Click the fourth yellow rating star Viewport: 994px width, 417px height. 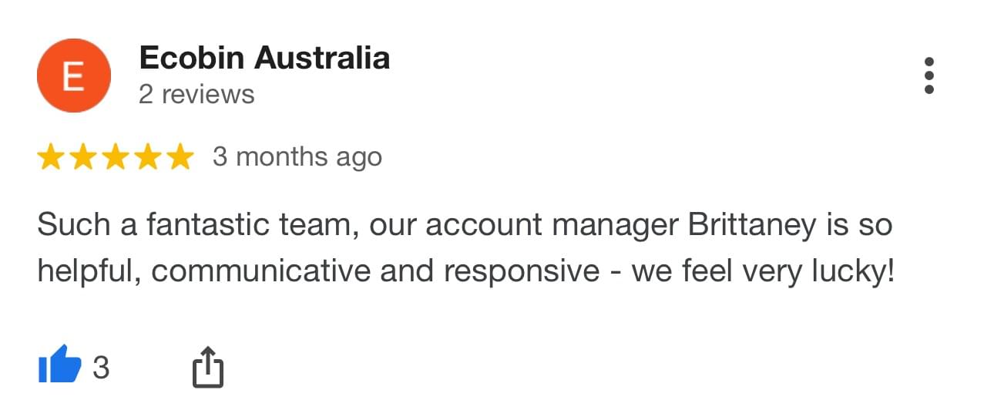[148, 157]
